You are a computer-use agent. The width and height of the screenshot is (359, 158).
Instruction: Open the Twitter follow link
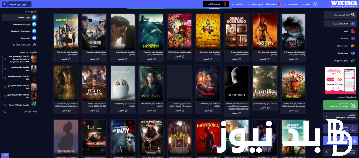coord(20,17)
